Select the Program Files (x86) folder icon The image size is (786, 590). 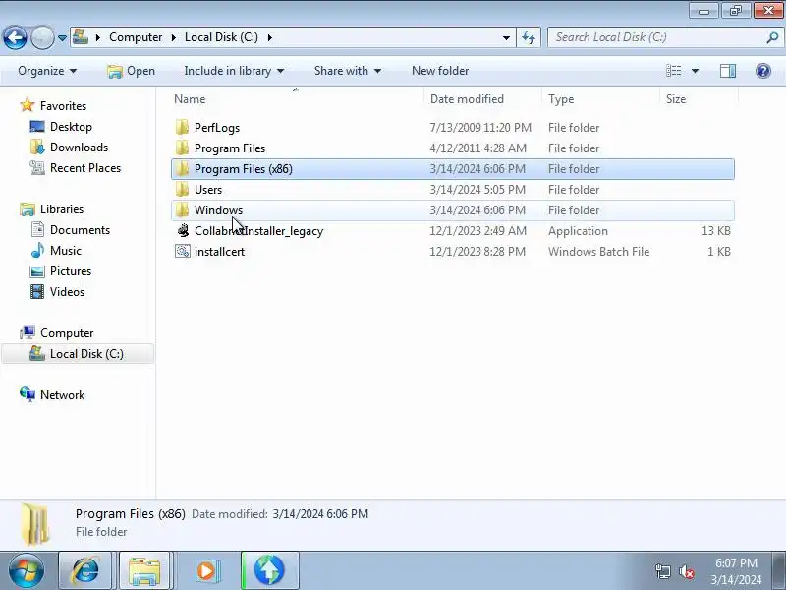[183, 168]
